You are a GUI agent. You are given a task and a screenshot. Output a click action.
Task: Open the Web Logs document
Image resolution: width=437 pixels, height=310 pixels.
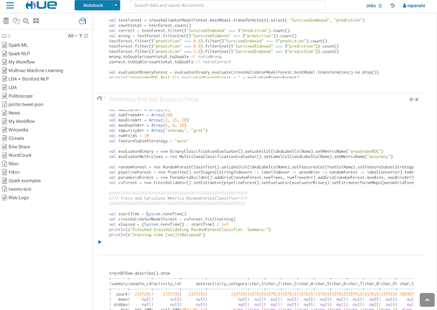pyautogui.click(x=18, y=198)
